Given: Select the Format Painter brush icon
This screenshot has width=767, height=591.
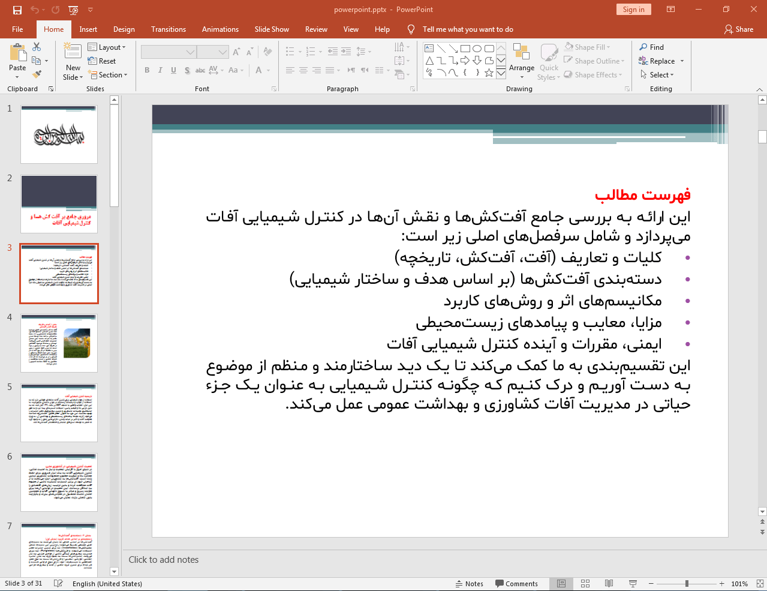Looking at the screenshot, I should click(x=37, y=74).
